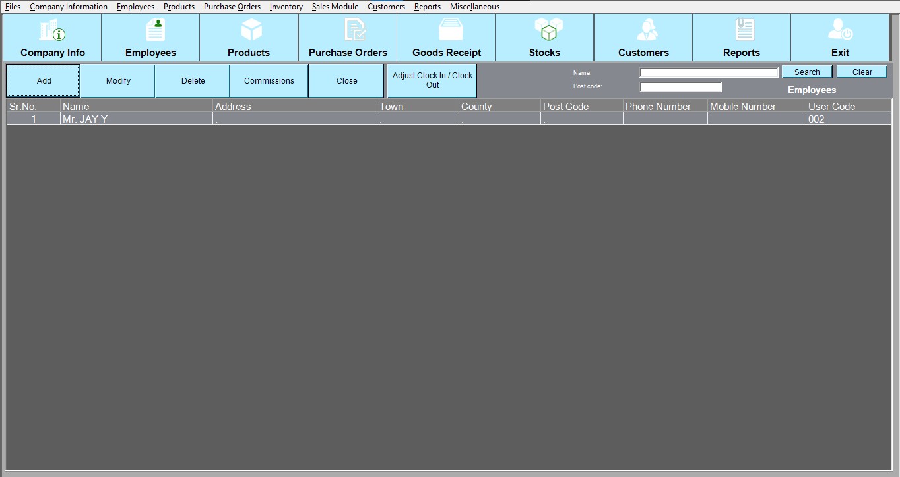Click the Employees toolbar icon
This screenshot has width=900, height=477.
tap(155, 31)
